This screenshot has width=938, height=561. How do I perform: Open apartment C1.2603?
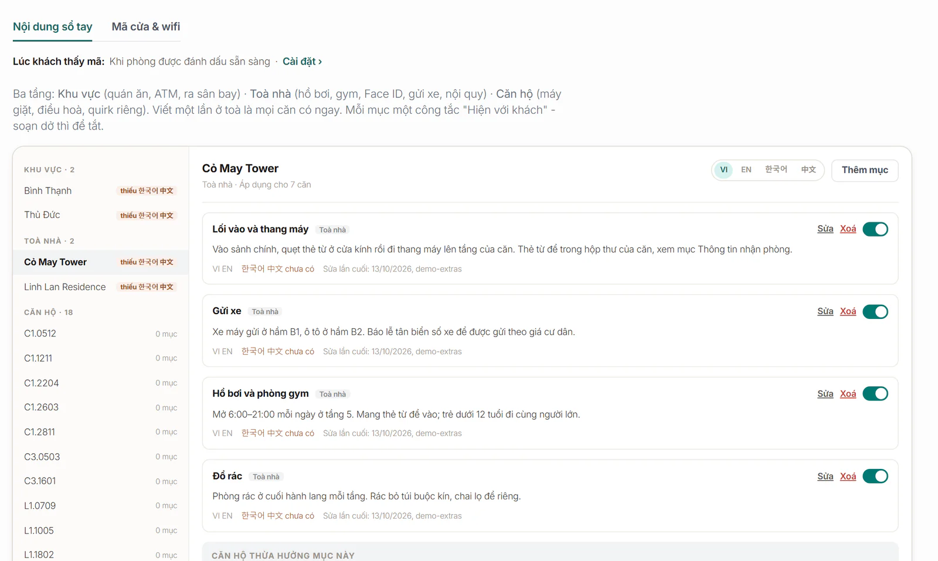100,407
